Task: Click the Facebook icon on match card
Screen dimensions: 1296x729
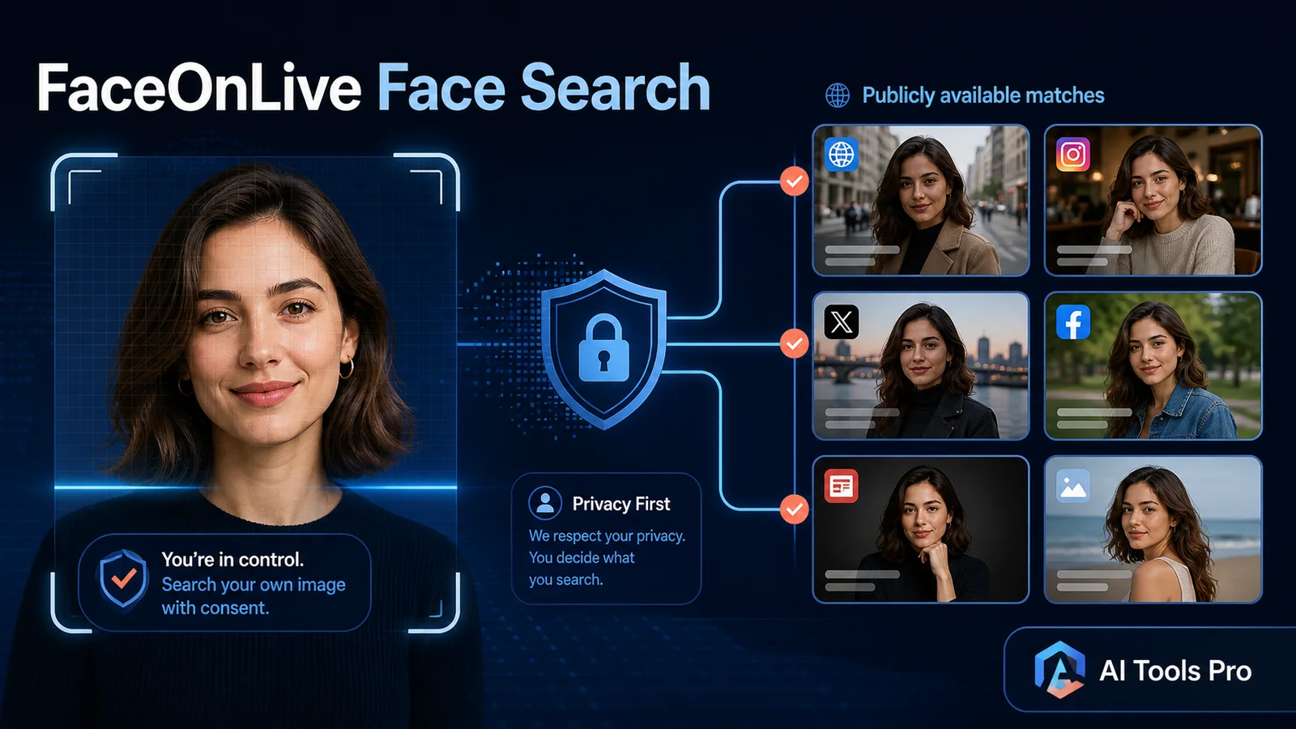Action: pyautogui.click(x=1073, y=322)
